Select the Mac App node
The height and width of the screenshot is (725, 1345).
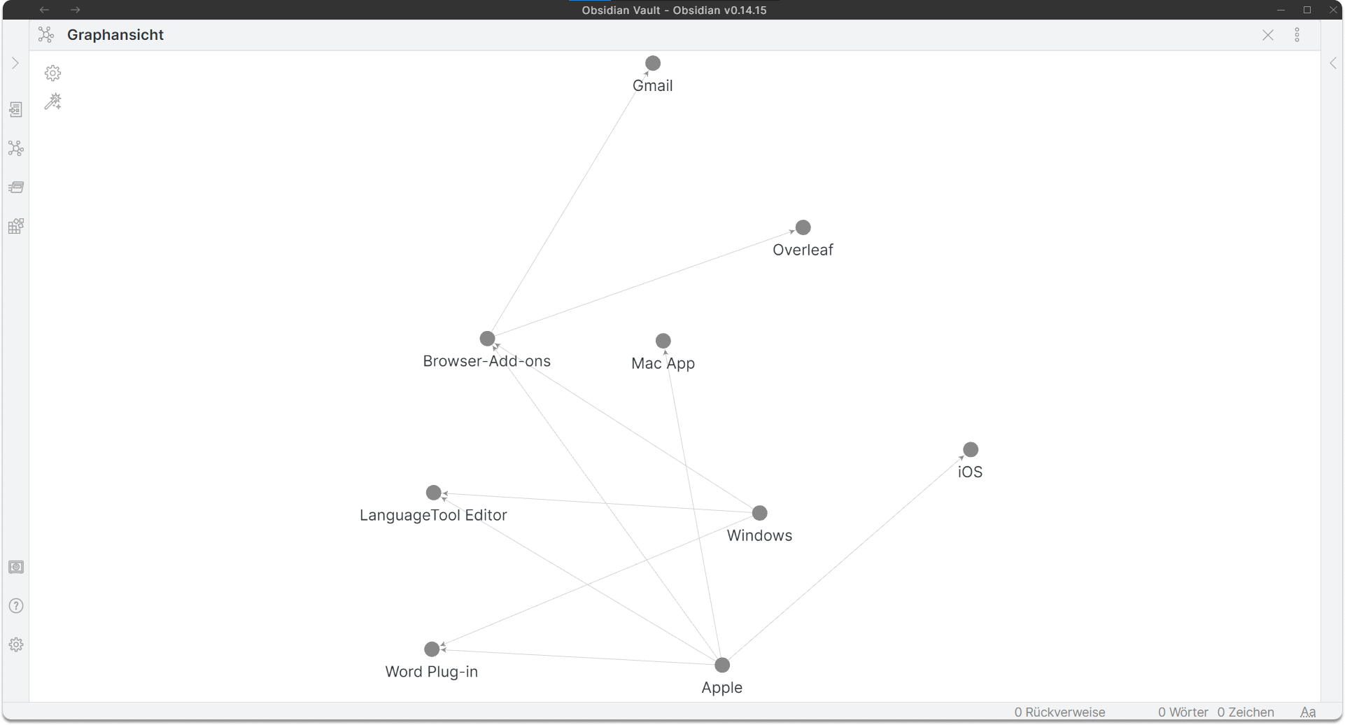(663, 341)
